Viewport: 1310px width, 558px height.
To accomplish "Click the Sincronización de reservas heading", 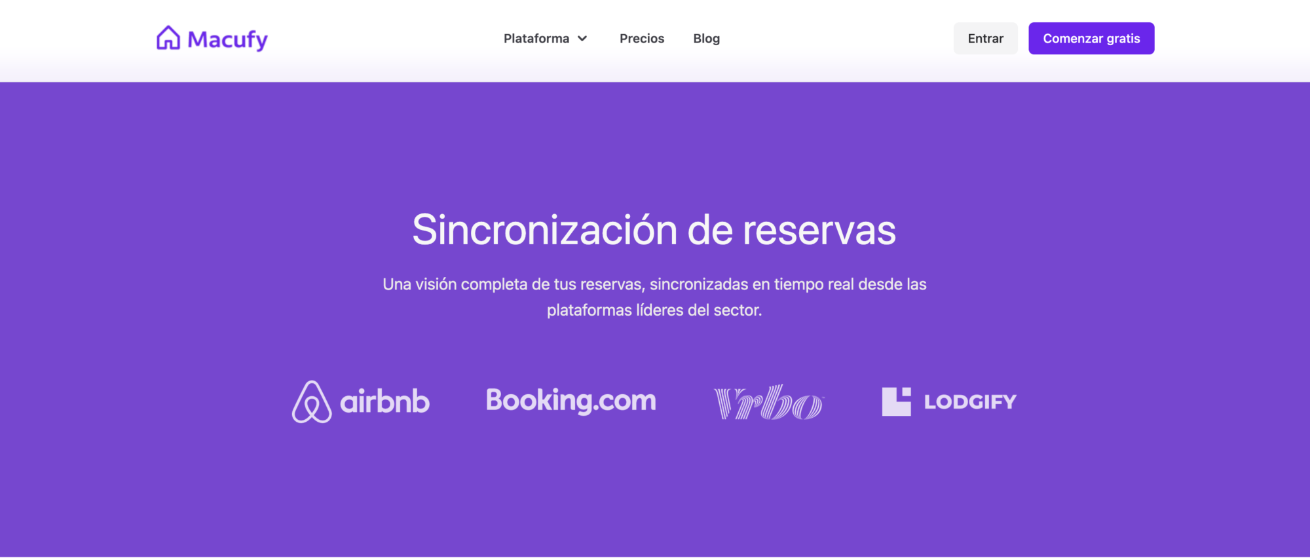I will (654, 230).
